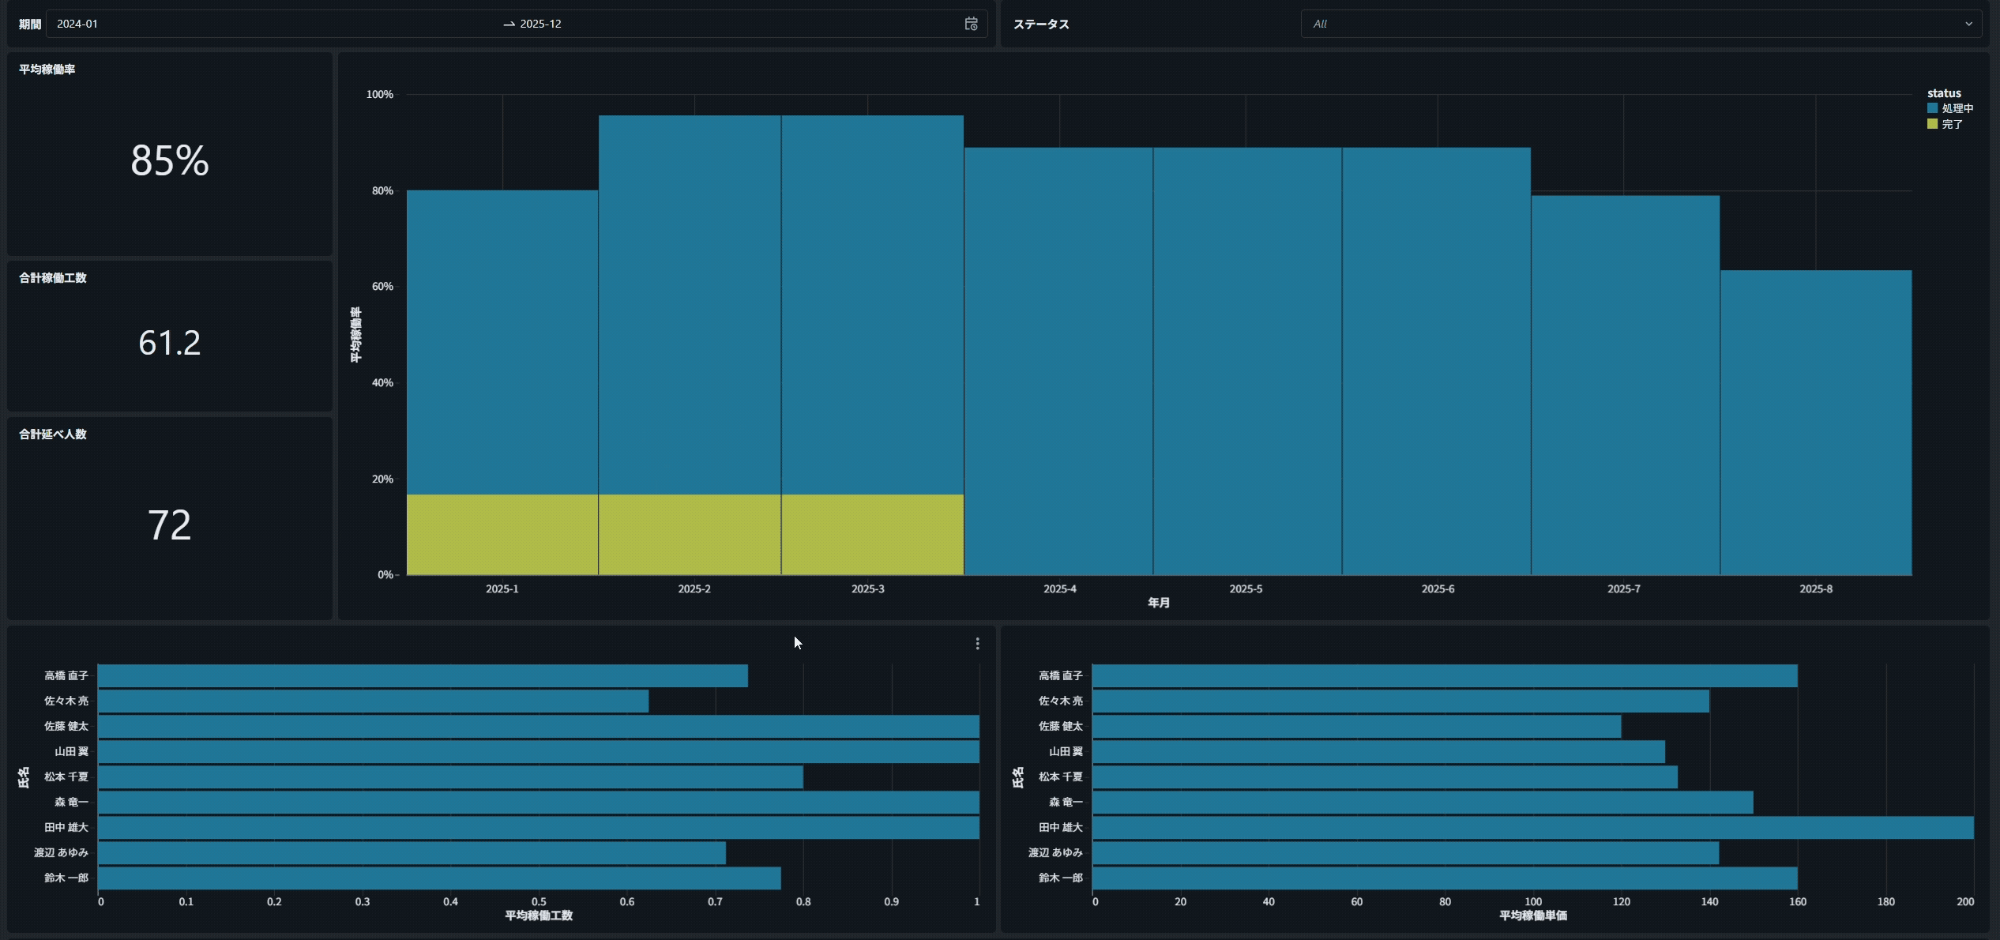Click 高橋 直子 label in left chart

click(66, 675)
